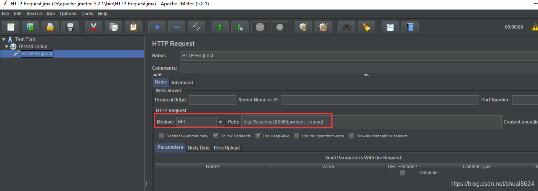538x191 pixels.
Task: Click the Shutdown test icon
Action: pyautogui.click(x=279, y=27)
